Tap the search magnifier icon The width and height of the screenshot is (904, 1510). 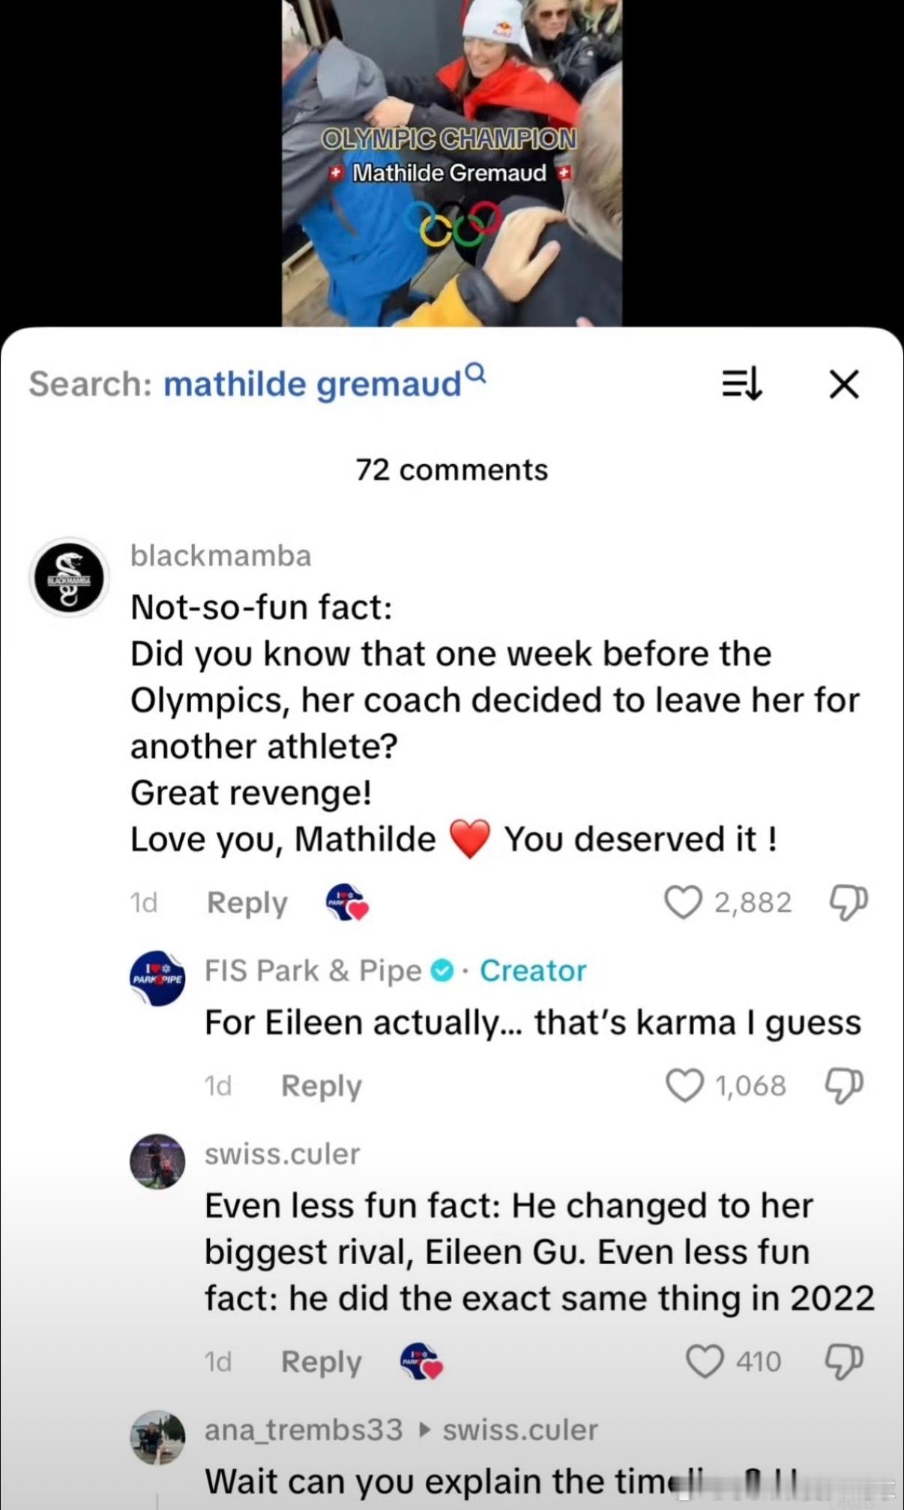point(476,372)
